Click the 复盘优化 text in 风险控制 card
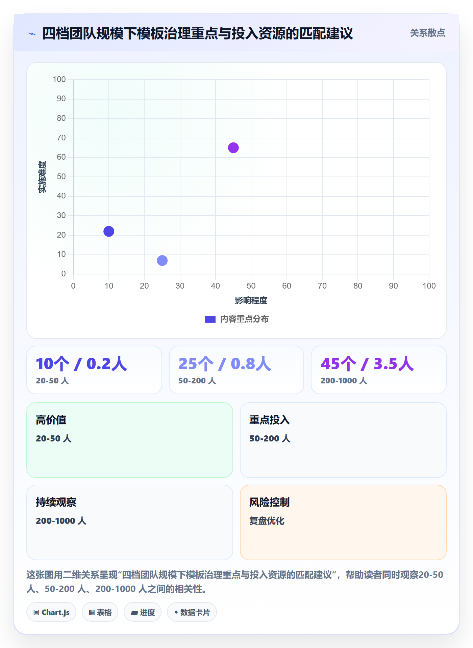Screen dimensions: 473x648 click(x=267, y=521)
